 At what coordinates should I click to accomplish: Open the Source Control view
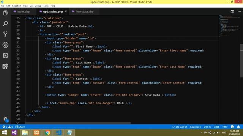pos(5,34)
